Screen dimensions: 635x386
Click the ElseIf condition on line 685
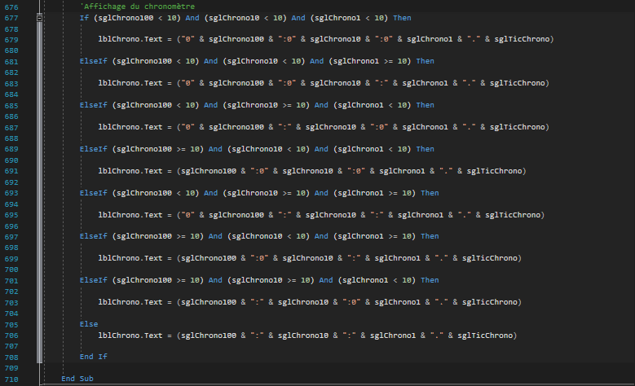coord(257,105)
